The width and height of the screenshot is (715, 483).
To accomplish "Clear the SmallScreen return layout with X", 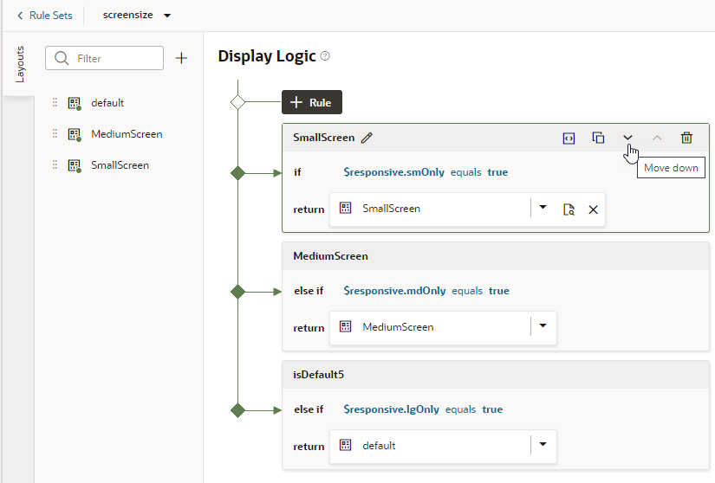I will pyautogui.click(x=594, y=209).
